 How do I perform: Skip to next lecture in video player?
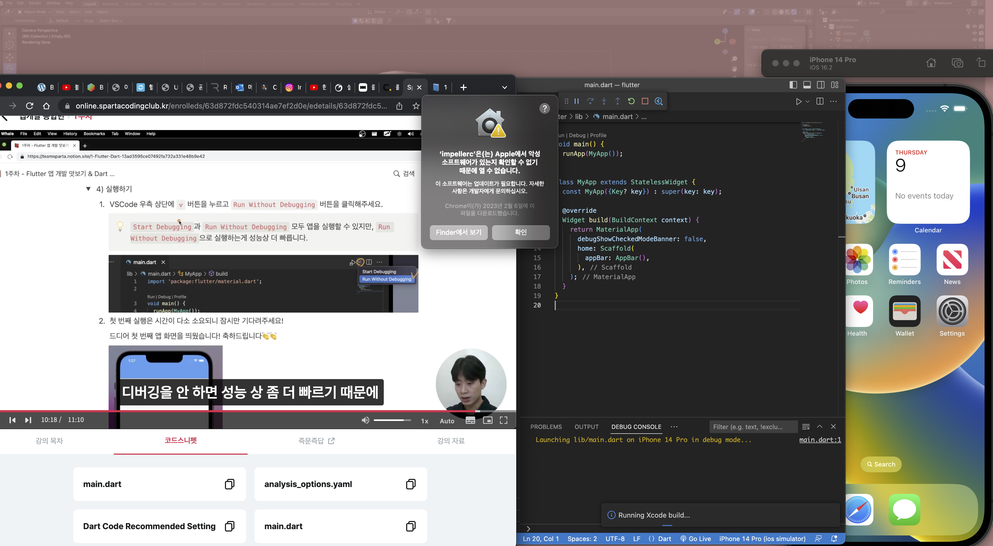point(28,420)
